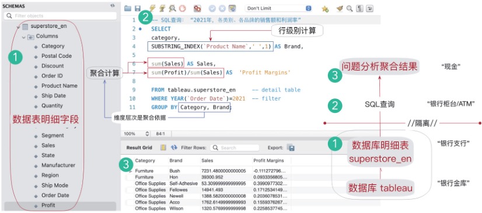Image resolution: width=482 pixels, height=213 pixels.
Task: Select the Order ID column
Action: coord(52,76)
